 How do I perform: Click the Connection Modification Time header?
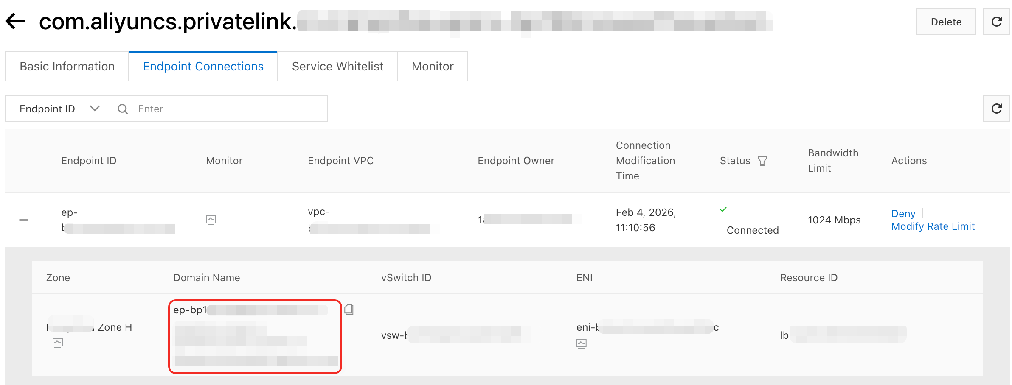tap(646, 160)
